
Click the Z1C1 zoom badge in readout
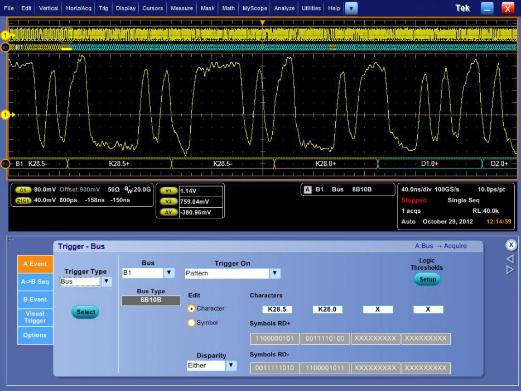pos(23,201)
